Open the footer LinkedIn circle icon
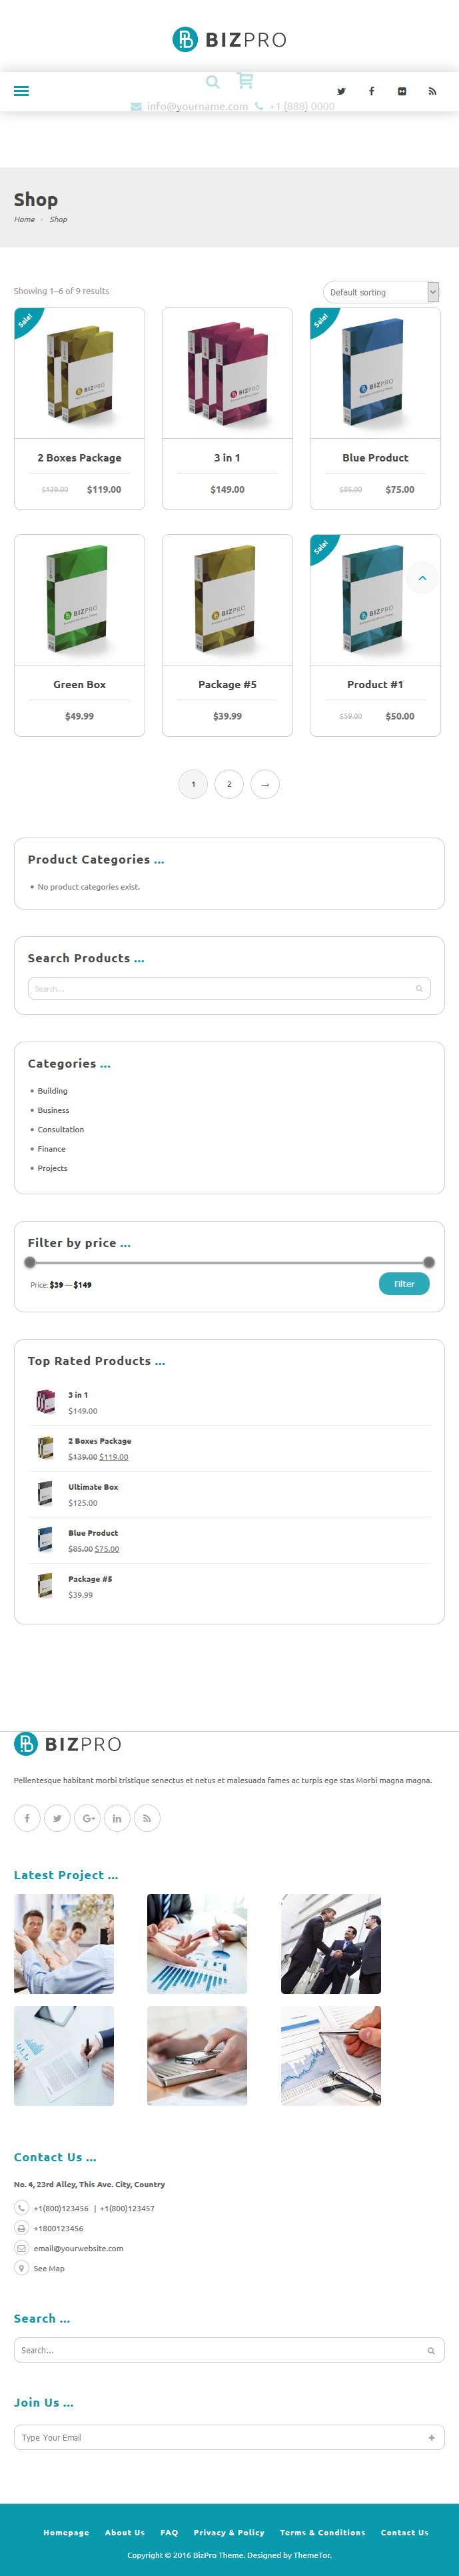The image size is (459, 2576). coord(117,1818)
